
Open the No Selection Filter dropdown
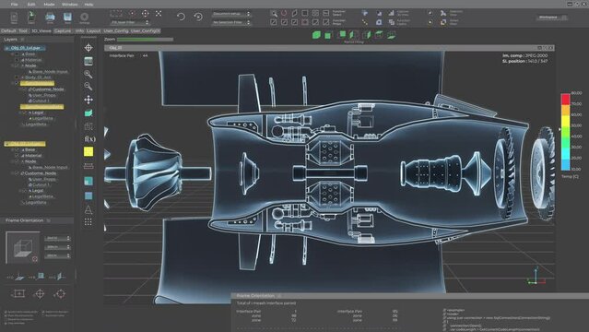coord(231,22)
